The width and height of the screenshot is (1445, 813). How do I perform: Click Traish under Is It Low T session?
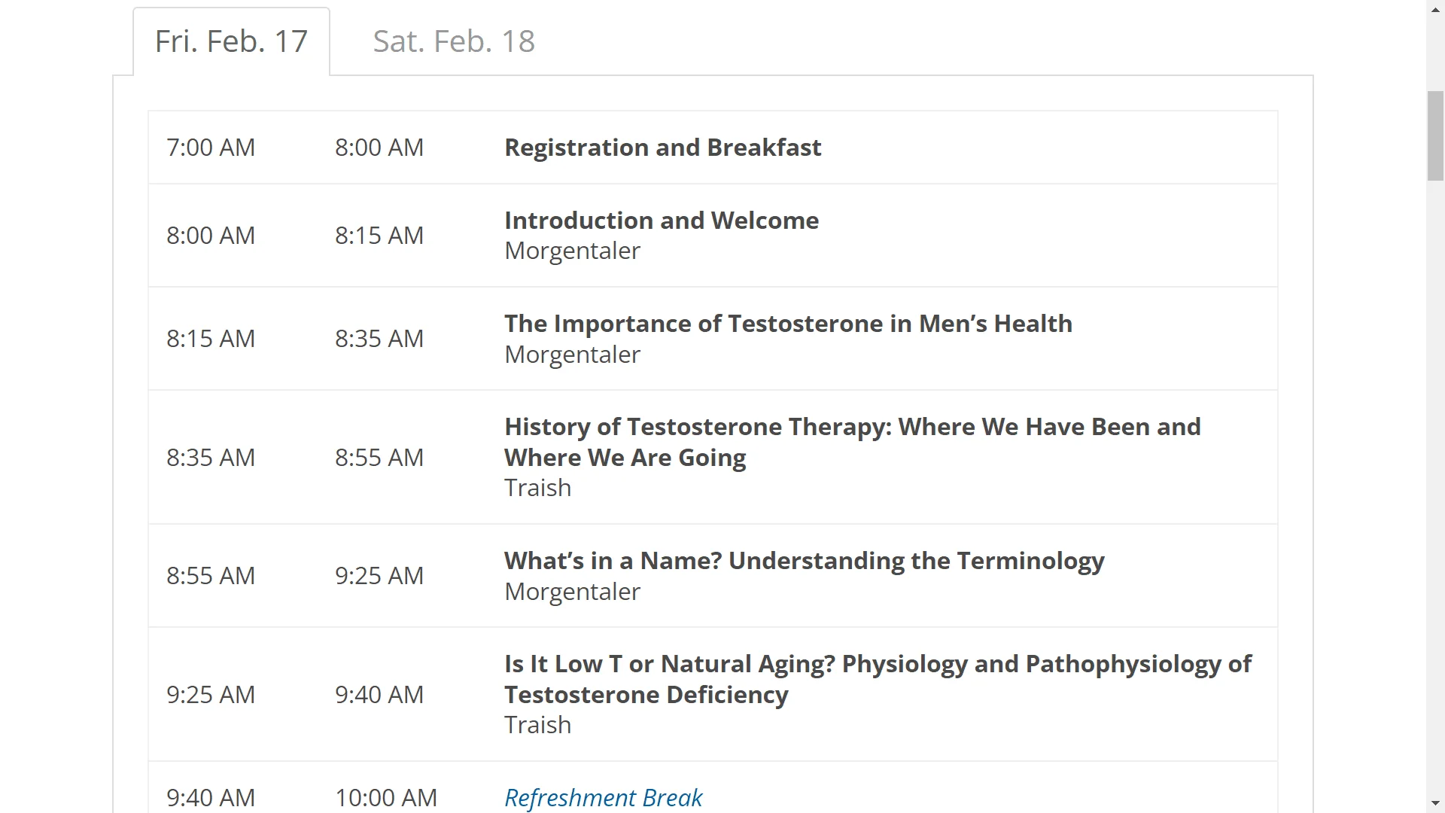tap(537, 725)
